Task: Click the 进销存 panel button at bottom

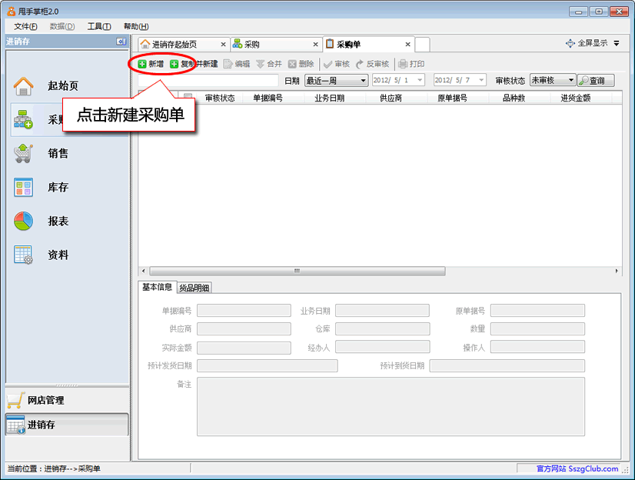Action: pos(67,425)
